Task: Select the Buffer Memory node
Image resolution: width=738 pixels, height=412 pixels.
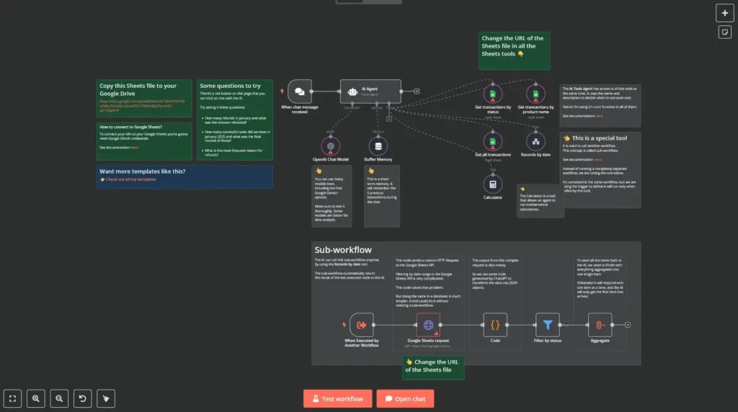Action: point(378,145)
